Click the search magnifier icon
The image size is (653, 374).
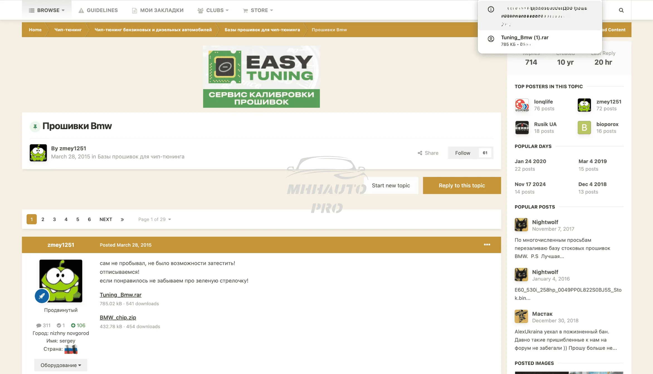(x=621, y=10)
